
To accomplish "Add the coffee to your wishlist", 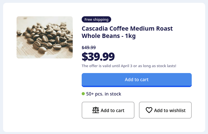I will [x=165, y=110].
